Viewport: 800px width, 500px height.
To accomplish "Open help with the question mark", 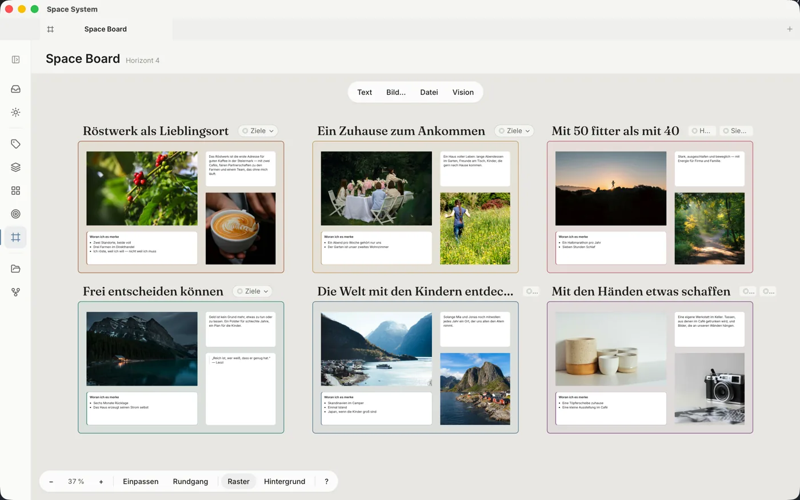I will tap(326, 482).
